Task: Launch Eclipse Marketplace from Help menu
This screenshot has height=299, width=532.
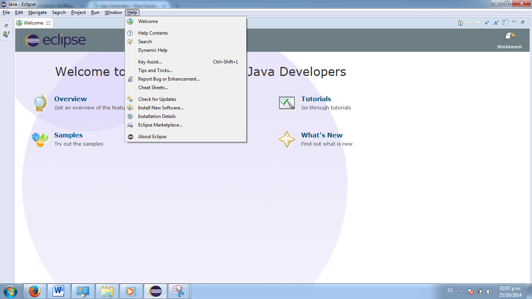Action: (x=186, y=125)
